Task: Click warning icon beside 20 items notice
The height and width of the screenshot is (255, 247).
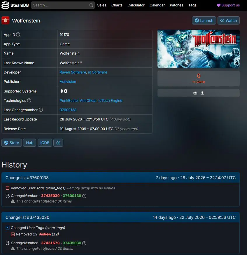Action: point(13,249)
